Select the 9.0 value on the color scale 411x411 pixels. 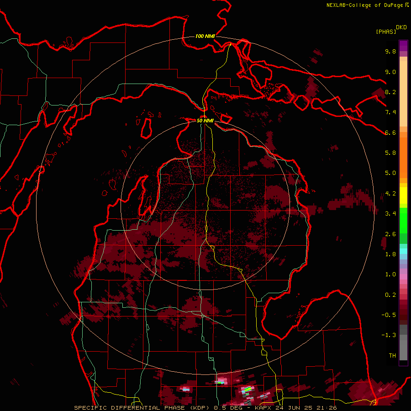[x=390, y=72]
